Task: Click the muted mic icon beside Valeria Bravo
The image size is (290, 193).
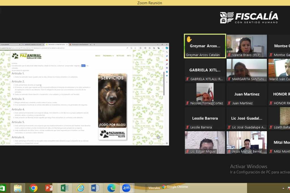Action: click(229, 55)
